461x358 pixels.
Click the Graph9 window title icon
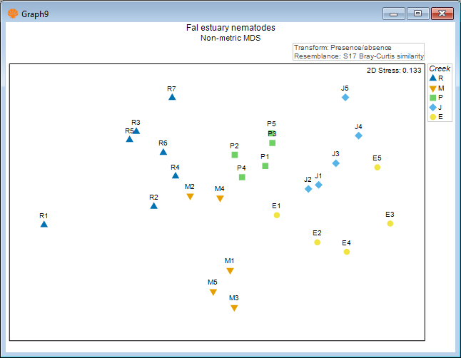pos(12,13)
